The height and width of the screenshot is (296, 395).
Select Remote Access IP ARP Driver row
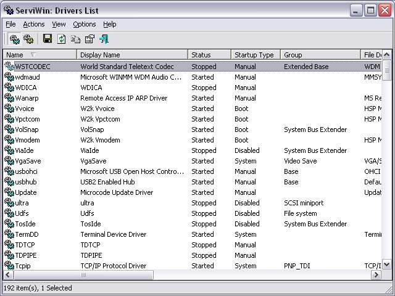pos(123,98)
